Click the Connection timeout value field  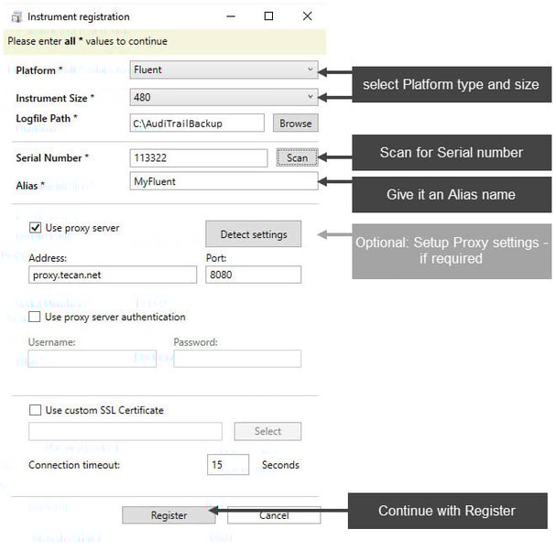tap(228, 464)
